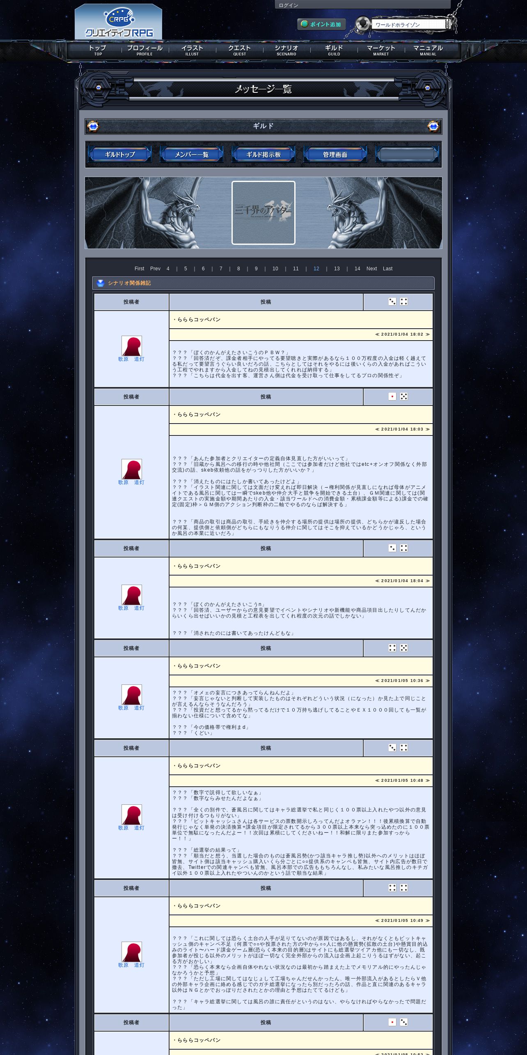
Task: Go to Next page of messages
Action: coord(371,269)
